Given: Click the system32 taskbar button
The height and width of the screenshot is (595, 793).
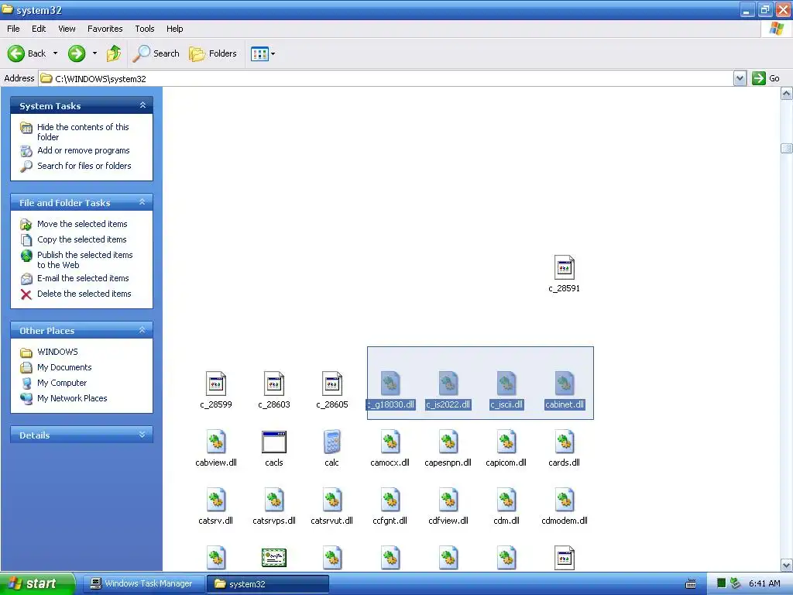Looking at the screenshot, I should tap(268, 583).
